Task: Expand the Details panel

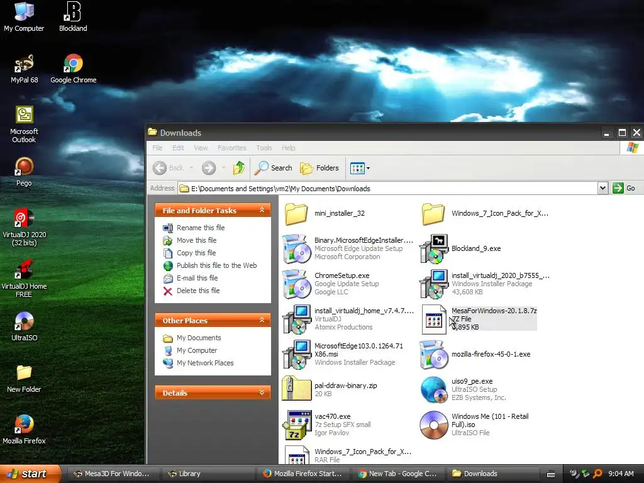Action: click(x=262, y=393)
